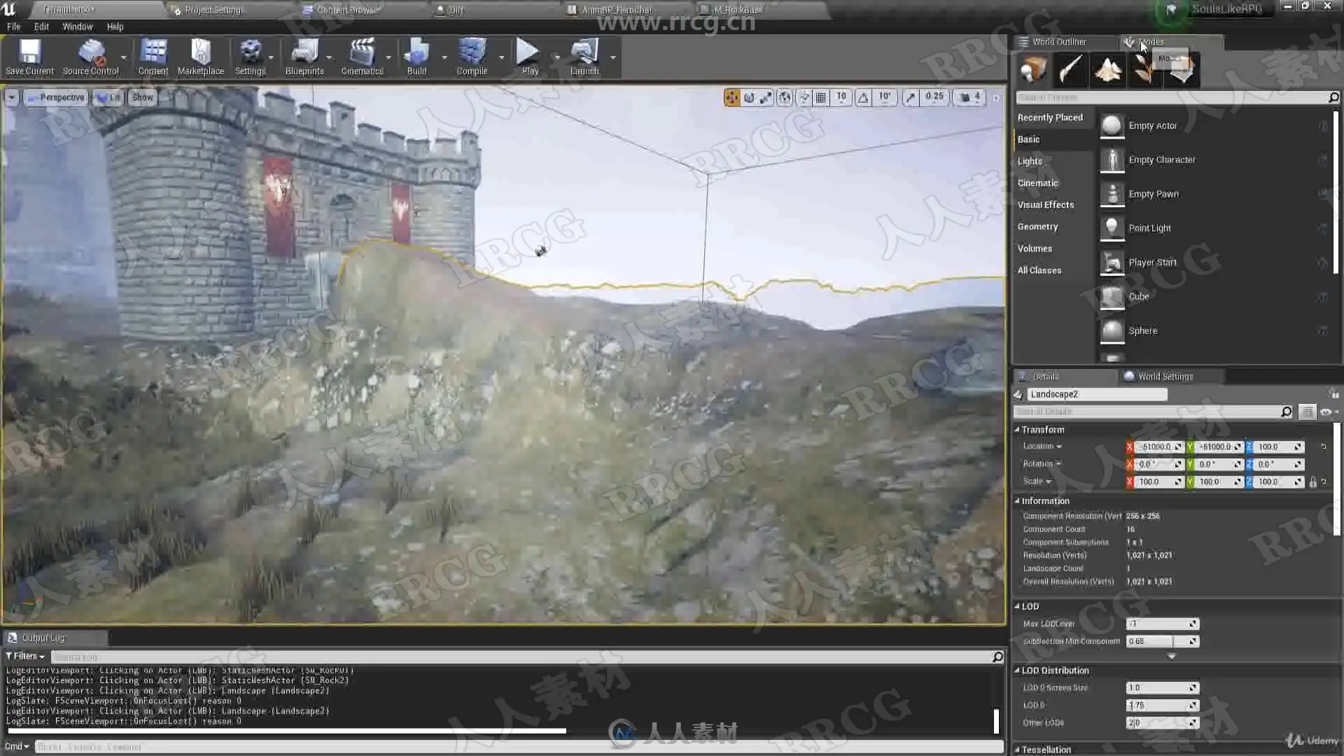This screenshot has height=756, width=1344.
Task: Open the Marketplace from the toolbar
Action: point(200,56)
